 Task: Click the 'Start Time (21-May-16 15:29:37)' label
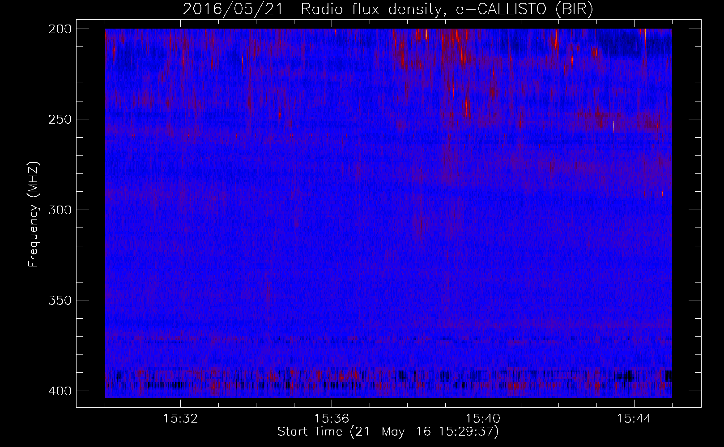click(x=388, y=432)
